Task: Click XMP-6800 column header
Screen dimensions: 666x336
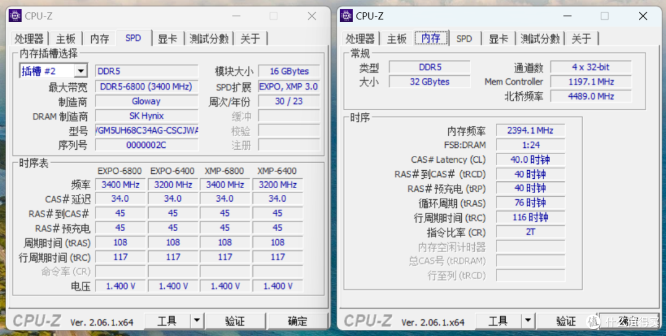Action: coord(224,171)
